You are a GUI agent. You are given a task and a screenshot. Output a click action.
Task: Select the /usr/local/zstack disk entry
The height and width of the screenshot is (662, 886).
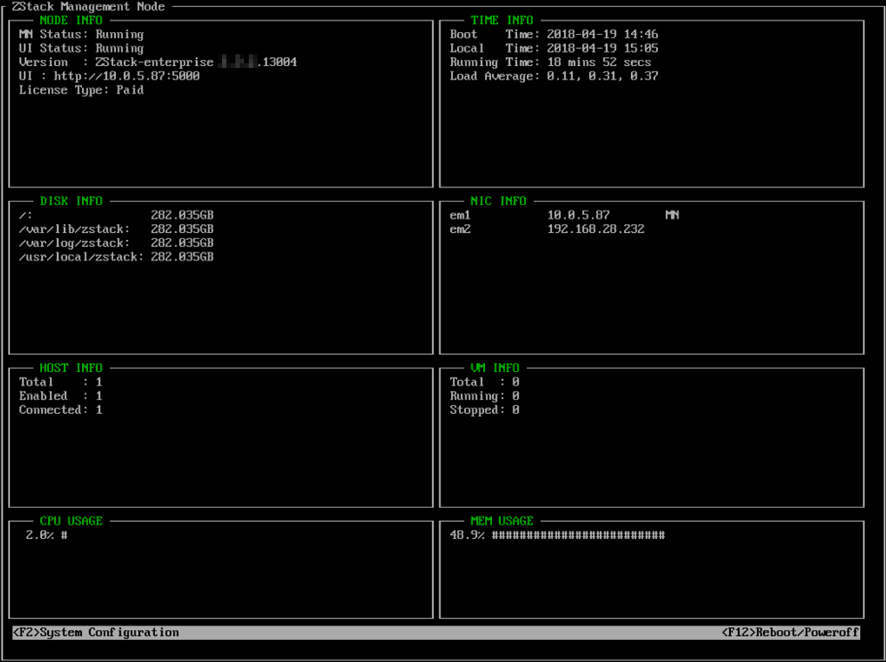(116, 257)
